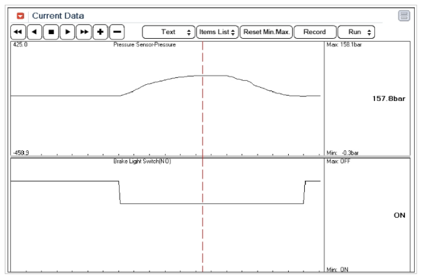Click the panel layout icon at top right

(404, 16)
